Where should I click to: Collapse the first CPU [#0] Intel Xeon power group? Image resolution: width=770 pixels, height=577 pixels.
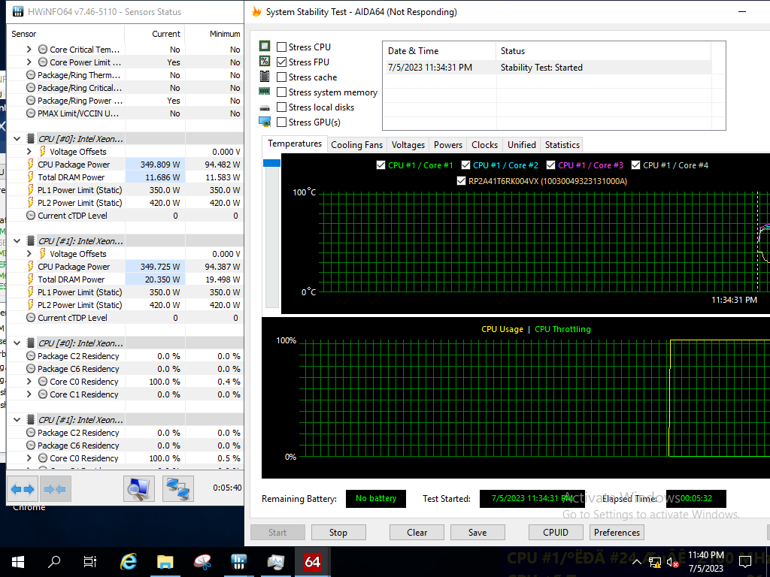(x=17, y=139)
